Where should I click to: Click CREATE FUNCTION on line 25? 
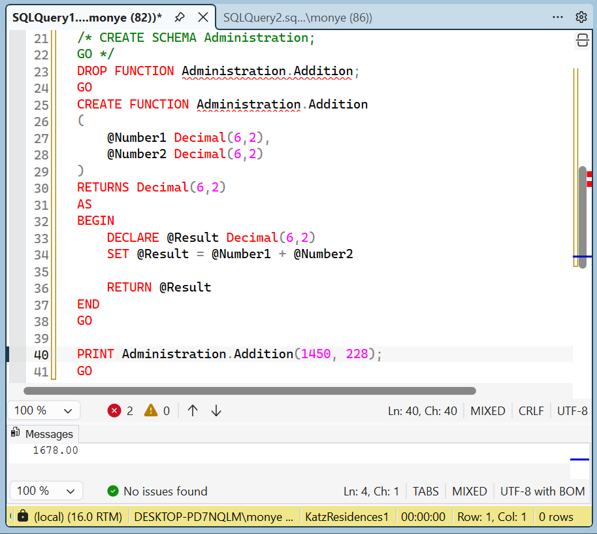coord(133,104)
